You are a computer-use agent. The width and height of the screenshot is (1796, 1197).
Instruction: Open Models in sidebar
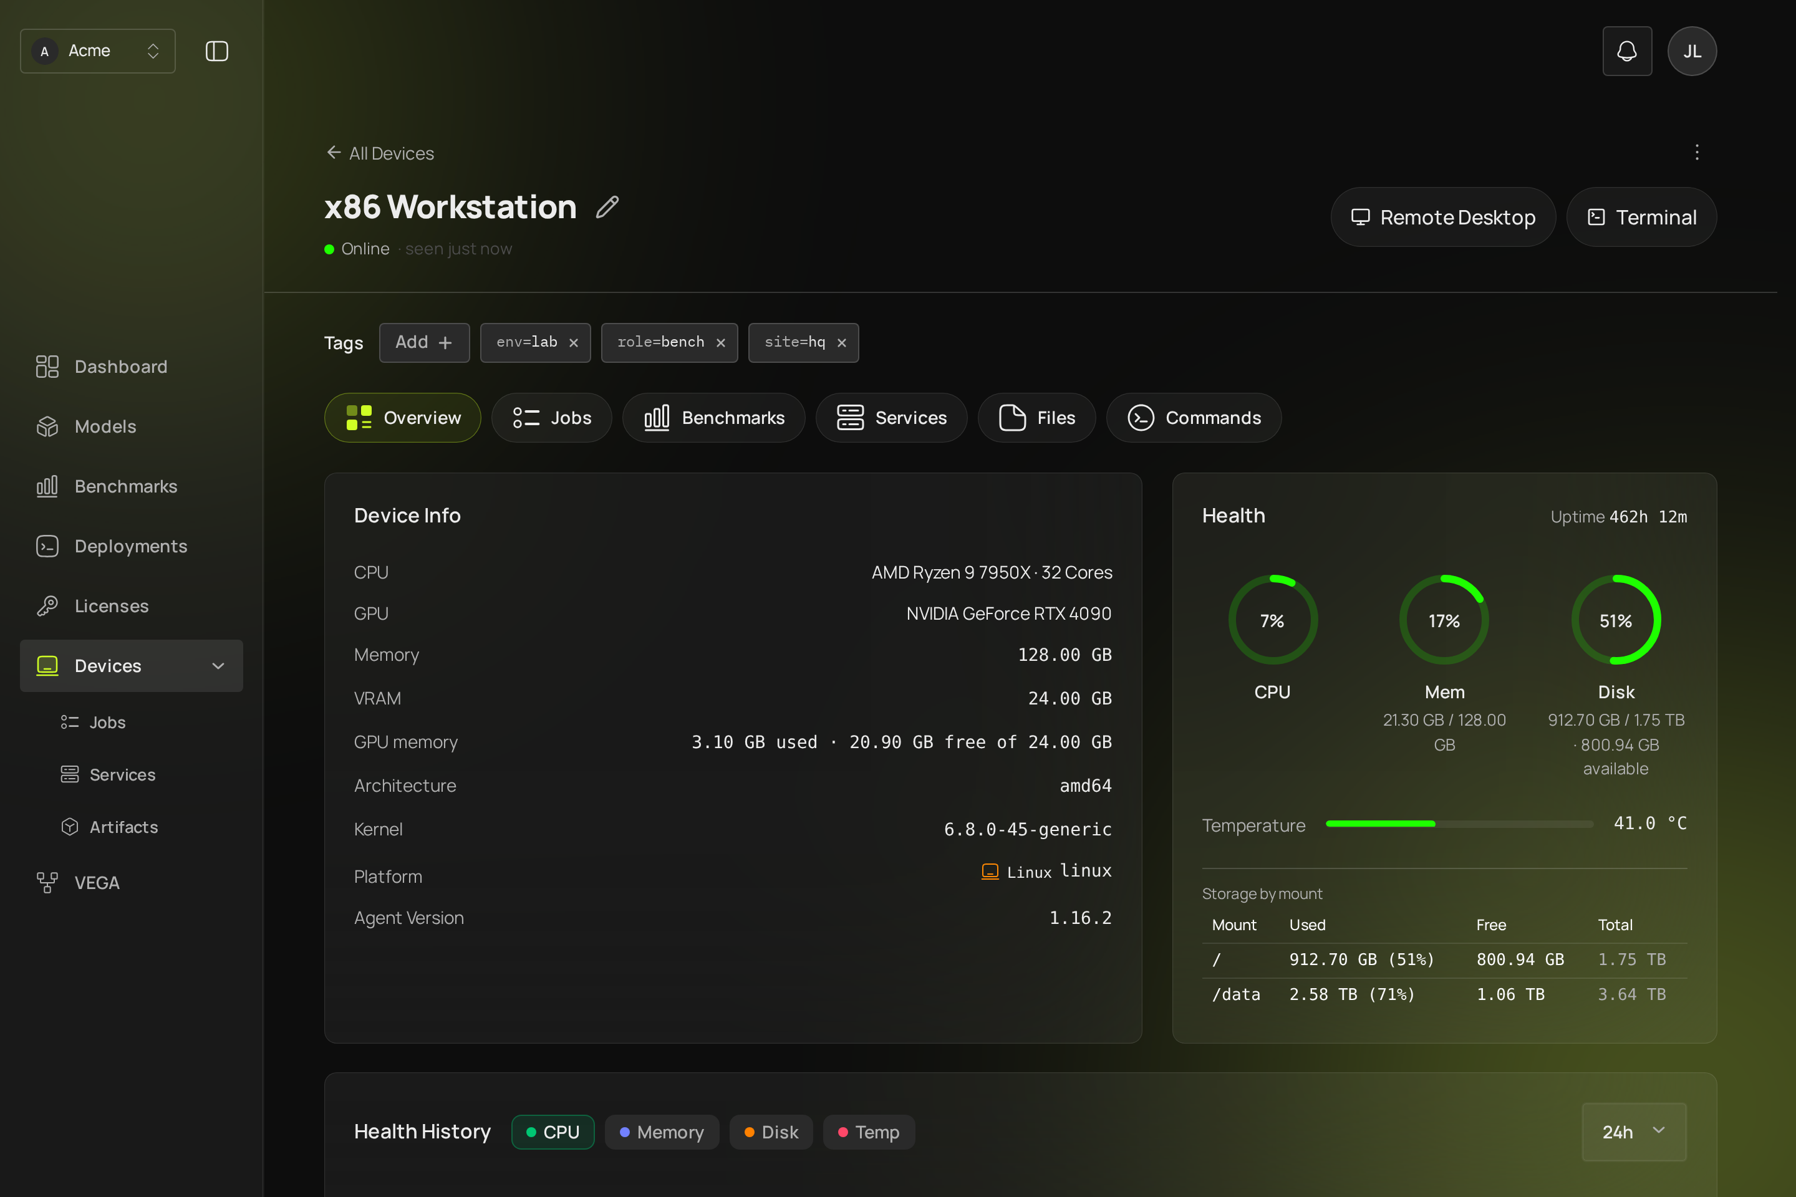(132, 426)
